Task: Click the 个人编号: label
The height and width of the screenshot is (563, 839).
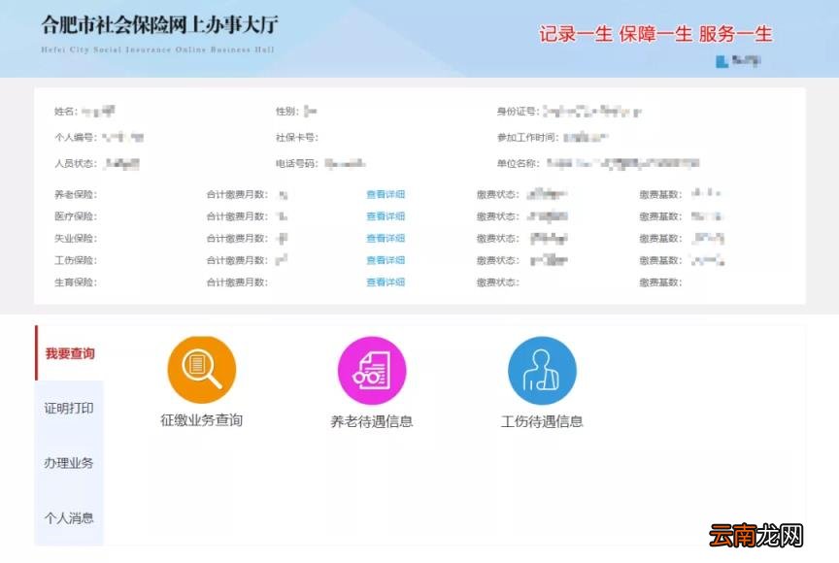Action: 76,138
